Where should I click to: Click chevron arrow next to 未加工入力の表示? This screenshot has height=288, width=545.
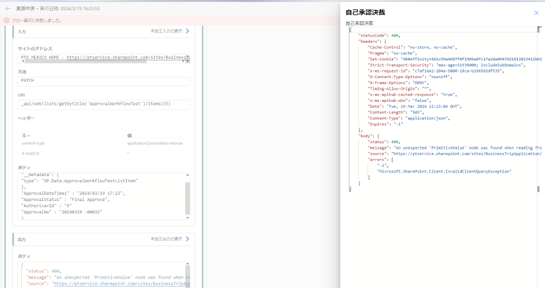[187, 31]
